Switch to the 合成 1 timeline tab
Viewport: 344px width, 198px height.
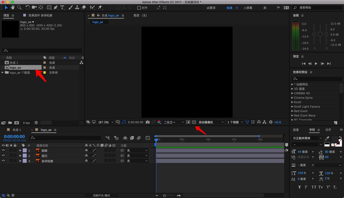click(x=17, y=130)
